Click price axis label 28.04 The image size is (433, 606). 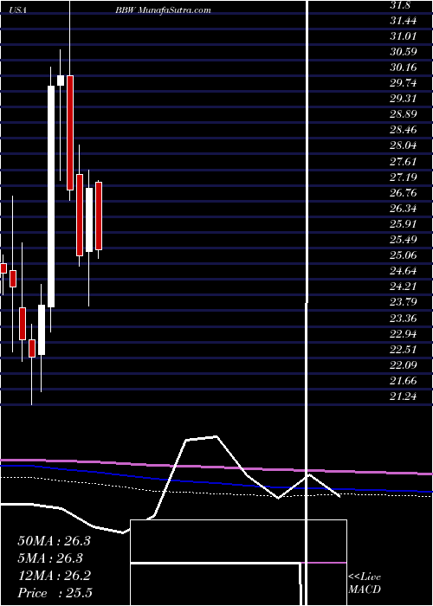coord(404,145)
